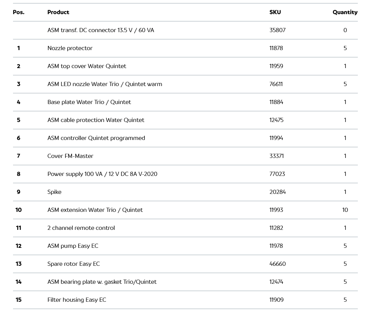The height and width of the screenshot is (314, 372).
Task: Click the quantity 10 for ASM extension
Action: [x=345, y=210]
